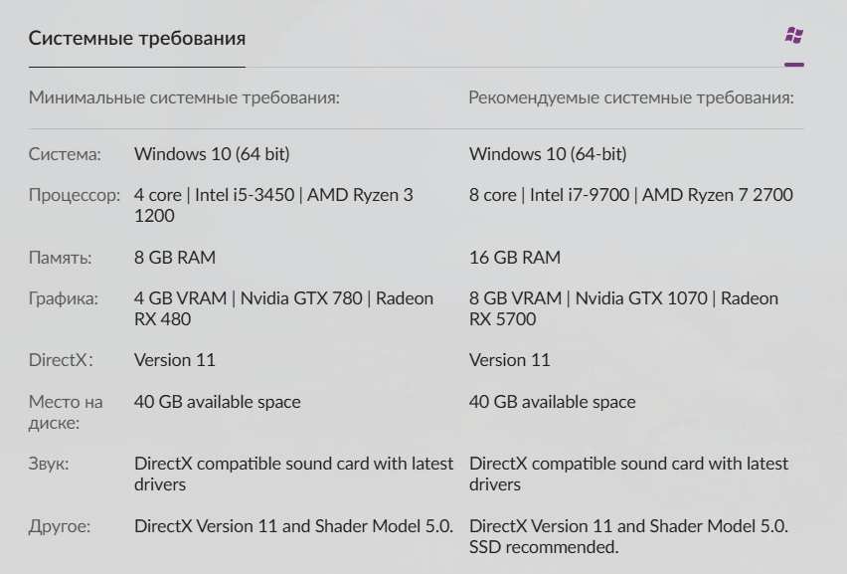Viewport: 847px width, 574px height.
Task: Click the Windows platform icon
Action: 793,36
